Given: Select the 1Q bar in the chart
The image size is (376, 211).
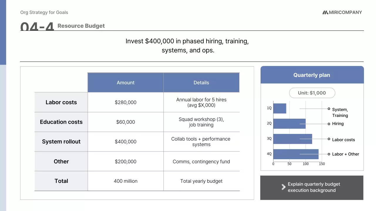Looking at the screenshot, I should point(280,108).
